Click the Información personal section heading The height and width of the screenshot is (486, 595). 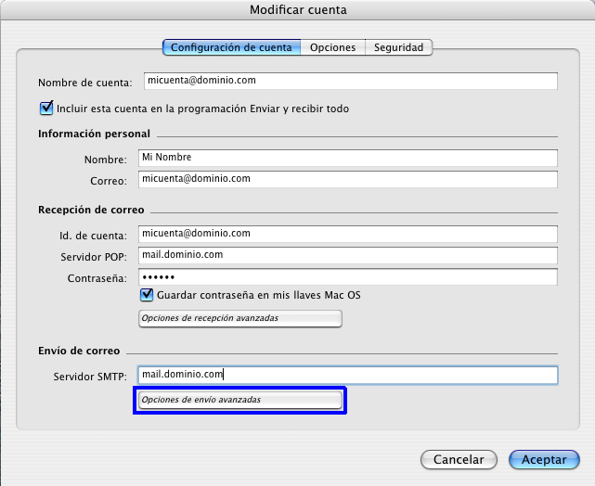tap(94, 134)
